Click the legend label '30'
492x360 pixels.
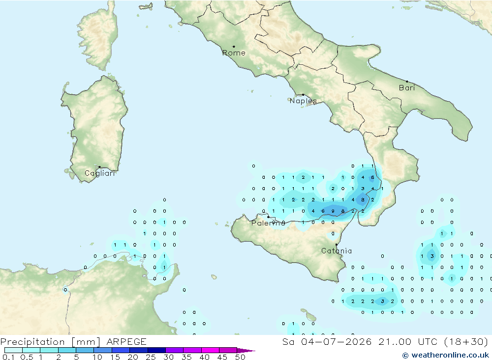[169, 357]
